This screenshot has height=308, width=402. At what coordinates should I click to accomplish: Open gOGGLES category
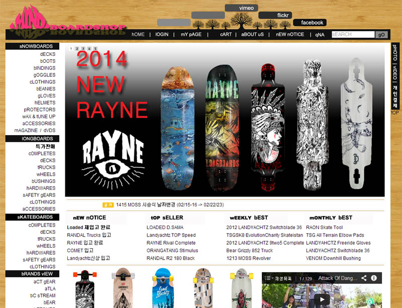click(44, 75)
